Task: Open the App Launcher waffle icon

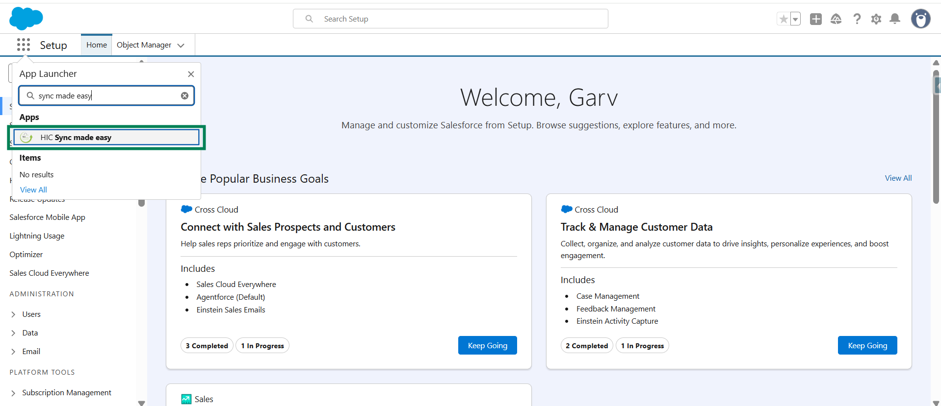Action: click(23, 45)
